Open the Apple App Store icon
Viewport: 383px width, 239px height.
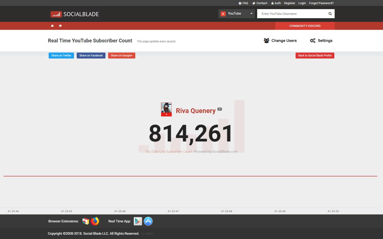(148, 221)
